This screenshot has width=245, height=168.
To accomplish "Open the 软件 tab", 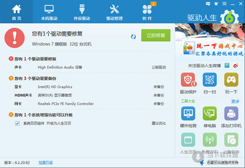I will click(x=147, y=12).
